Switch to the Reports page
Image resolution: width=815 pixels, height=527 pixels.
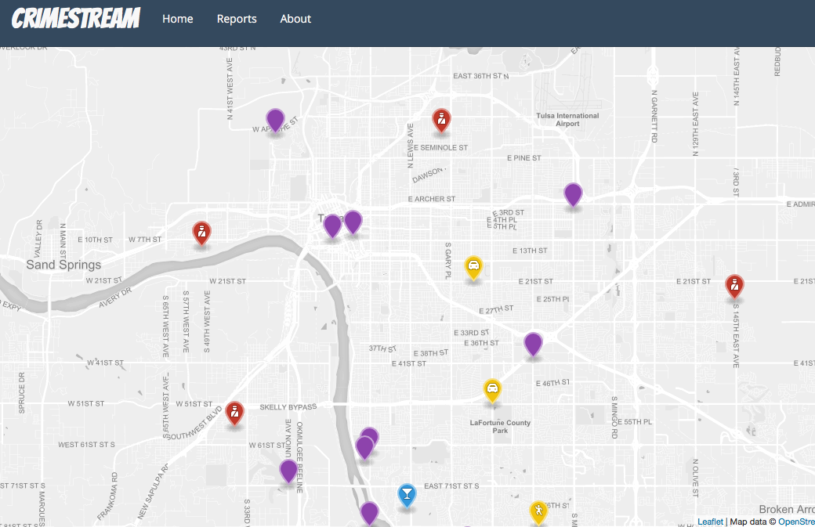(237, 18)
